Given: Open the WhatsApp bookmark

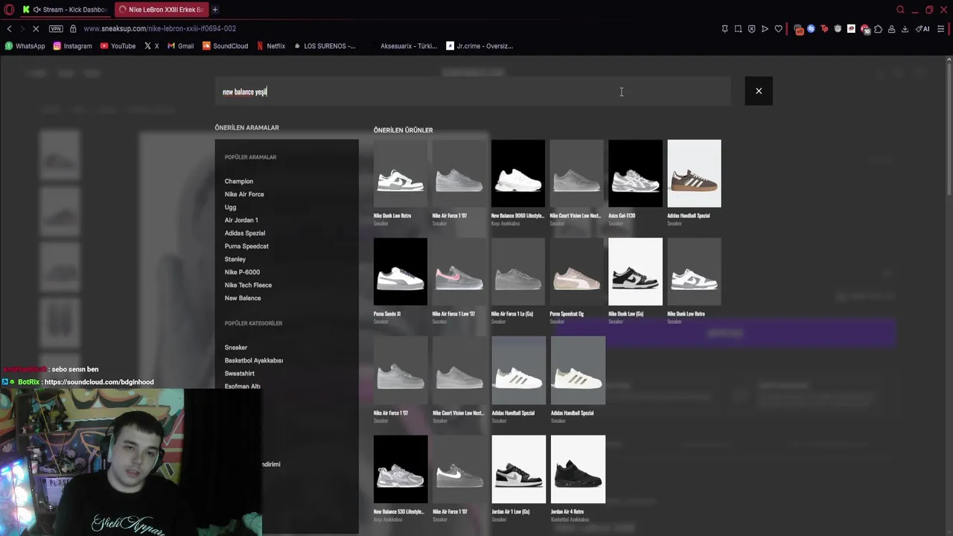Looking at the screenshot, I should coord(25,46).
